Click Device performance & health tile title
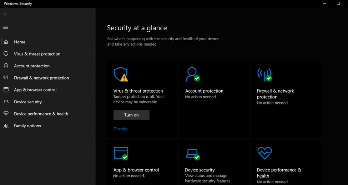Image resolution: width=348 pixels, height=185 pixels. coord(279,173)
